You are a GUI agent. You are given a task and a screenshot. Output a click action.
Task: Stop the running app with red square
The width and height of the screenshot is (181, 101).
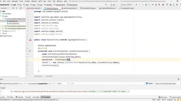tap(159, 5)
